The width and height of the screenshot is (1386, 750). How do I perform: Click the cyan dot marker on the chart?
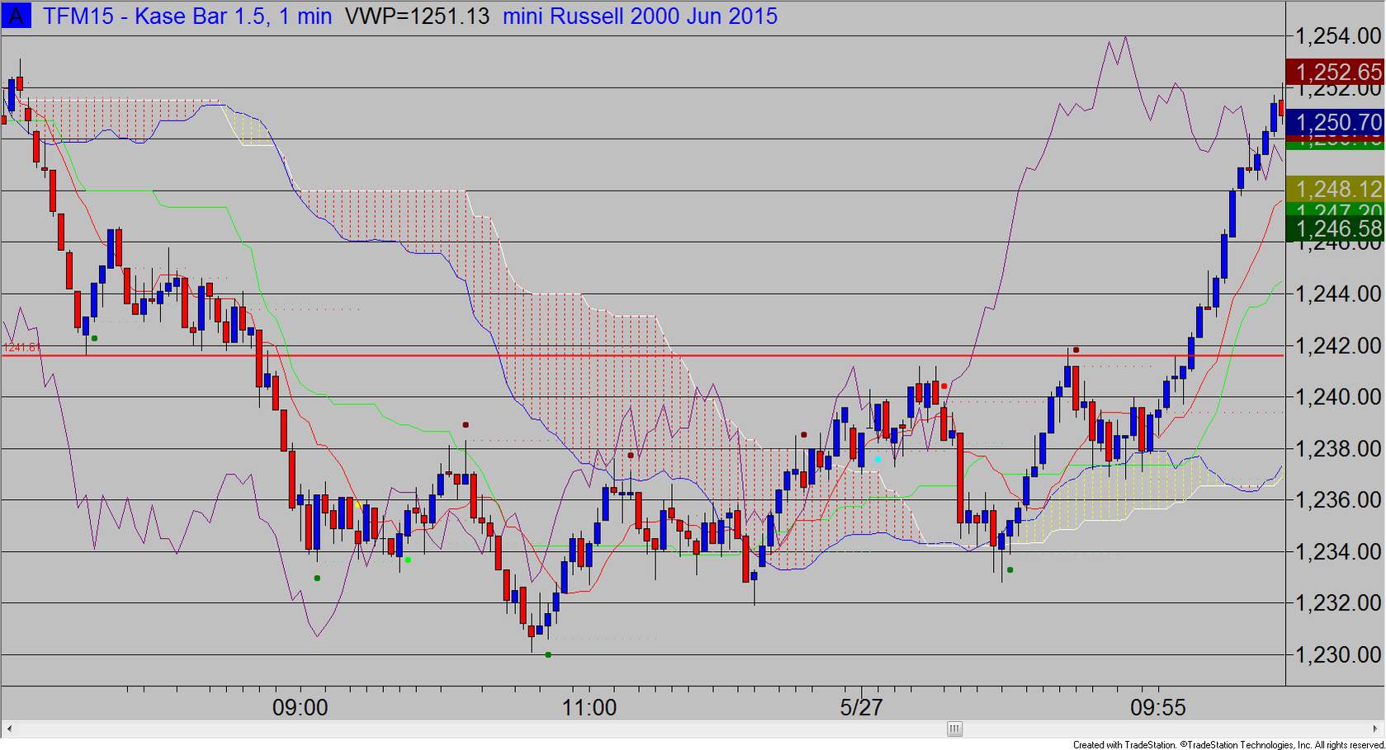[x=878, y=459]
